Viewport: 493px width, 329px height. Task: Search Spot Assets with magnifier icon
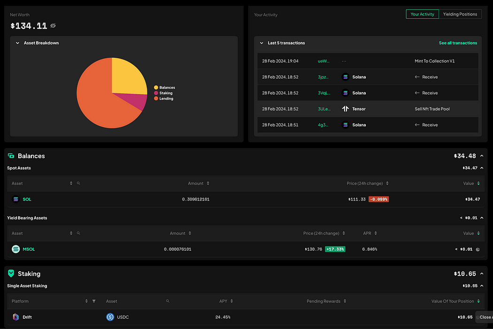78,183
